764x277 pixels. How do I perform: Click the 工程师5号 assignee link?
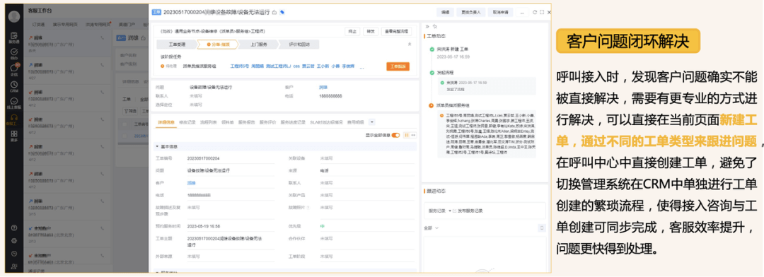pos(239,66)
